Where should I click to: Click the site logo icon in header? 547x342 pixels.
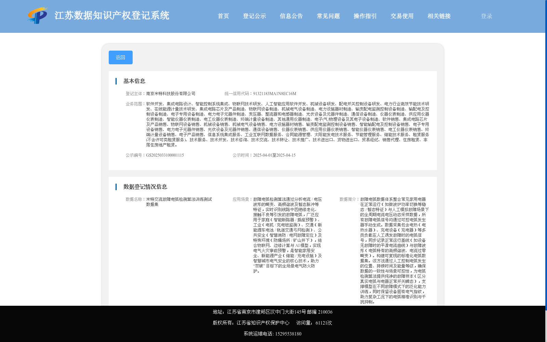click(x=38, y=15)
